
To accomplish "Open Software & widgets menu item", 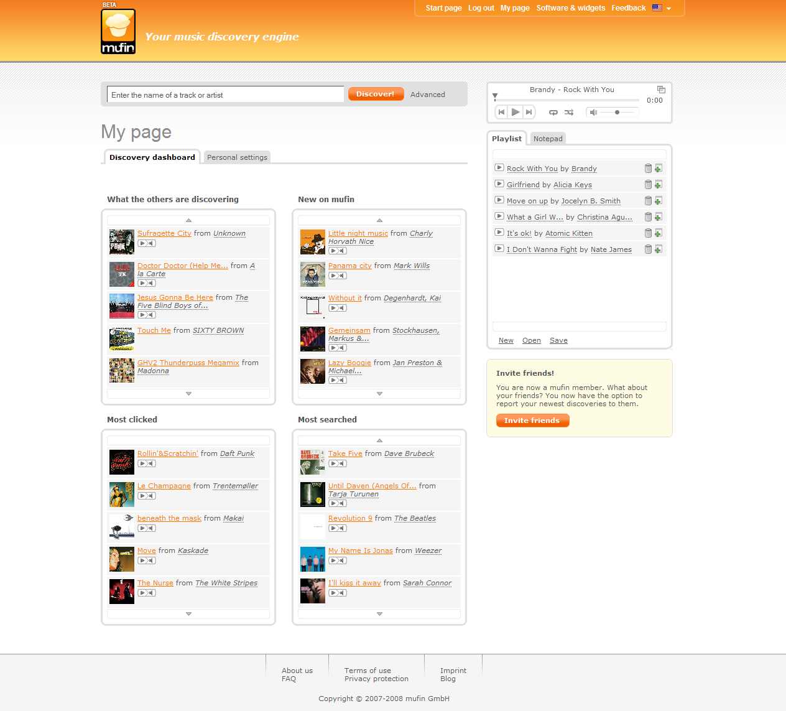I will tap(571, 8).
